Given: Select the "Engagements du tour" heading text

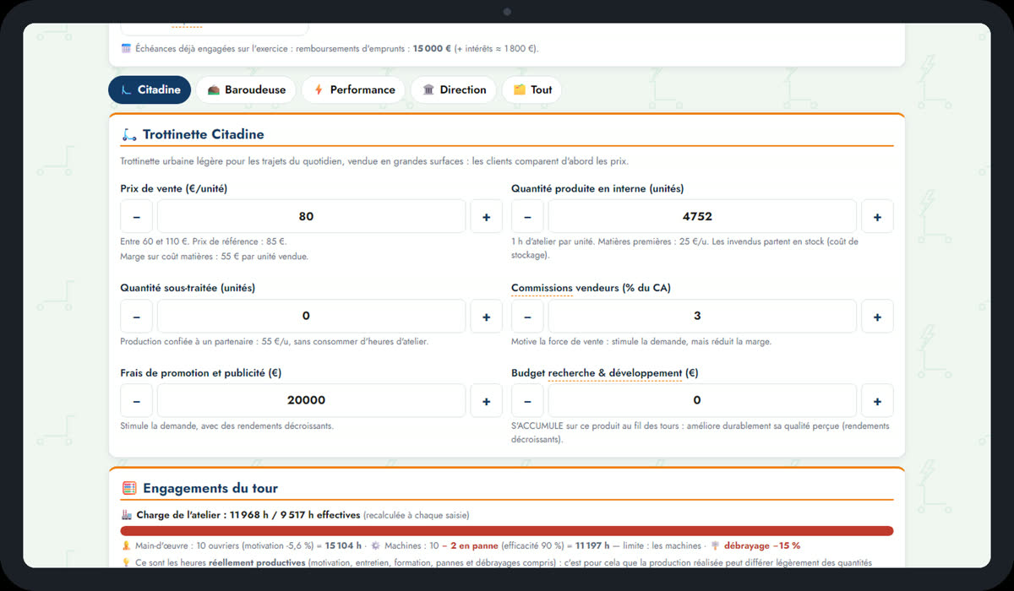Looking at the screenshot, I should click(x=210, y=488).
